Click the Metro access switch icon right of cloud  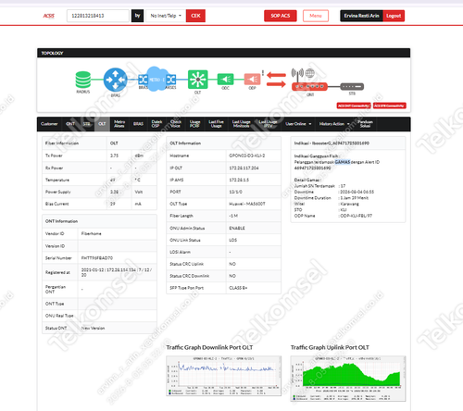[x=171, y=80]
